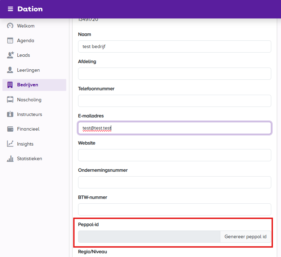Click the Instructeurs icon in sidebar
The image size is (281, 257).
10,114
